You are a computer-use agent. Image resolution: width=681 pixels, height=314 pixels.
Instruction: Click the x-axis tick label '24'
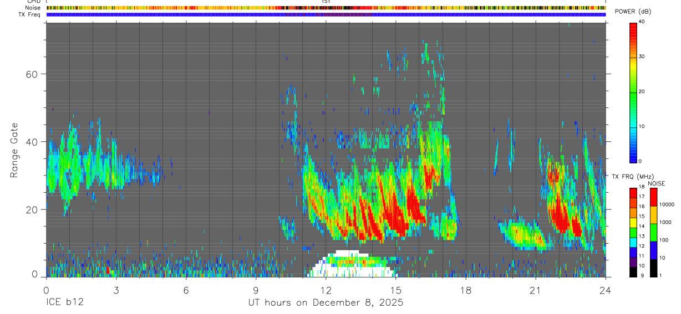click(605, 290)
